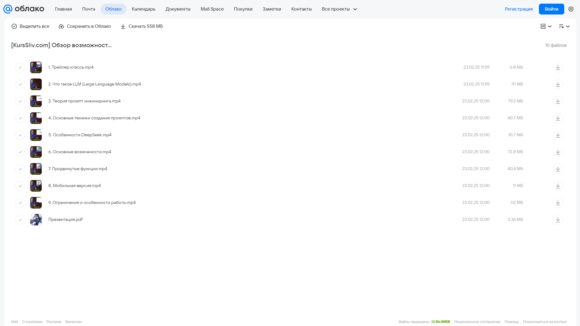Open the Облако logo home
The image size is (580, 326).
pos(24,9)
